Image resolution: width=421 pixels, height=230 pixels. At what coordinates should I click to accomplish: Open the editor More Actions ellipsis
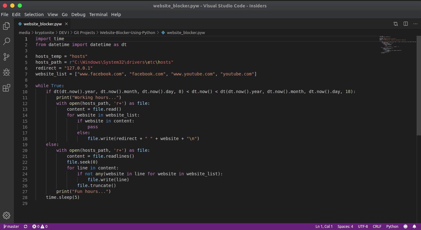(415, 24)
